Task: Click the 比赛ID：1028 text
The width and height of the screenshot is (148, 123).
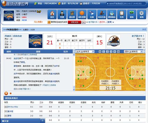Action: coord(29,30)
